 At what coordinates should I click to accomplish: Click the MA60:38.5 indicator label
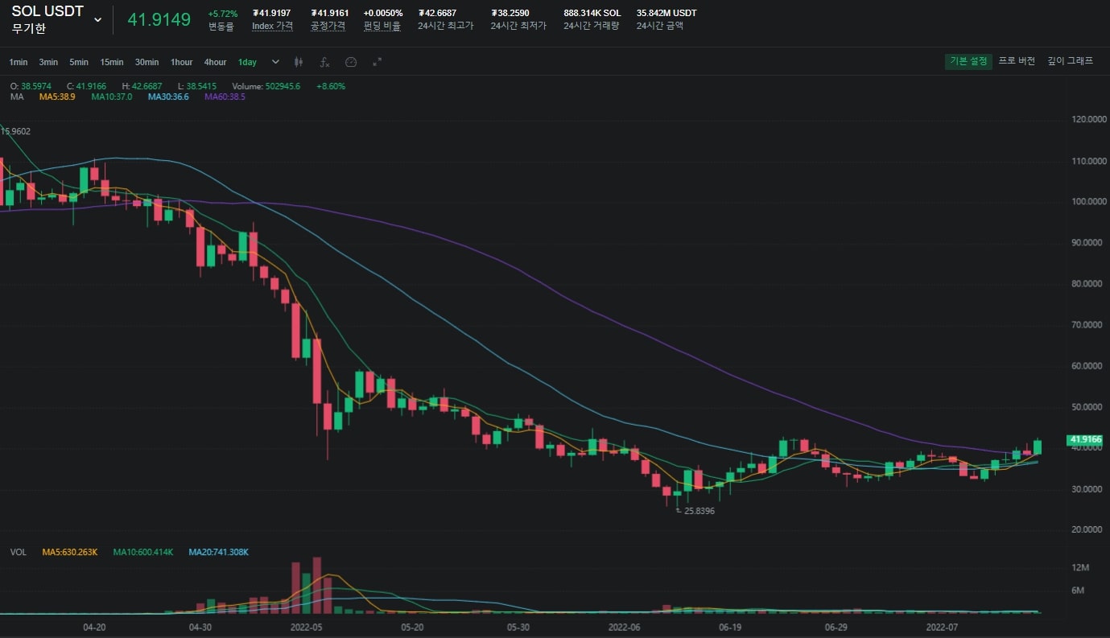(225, 97)
